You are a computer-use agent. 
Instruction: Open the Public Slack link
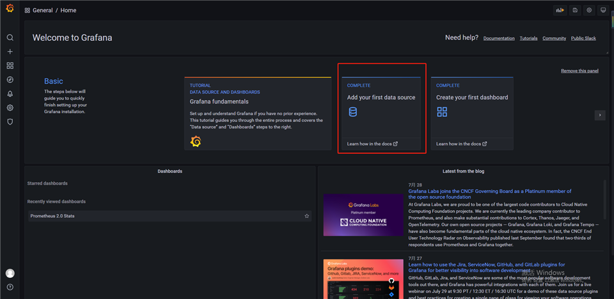[583, 38]
